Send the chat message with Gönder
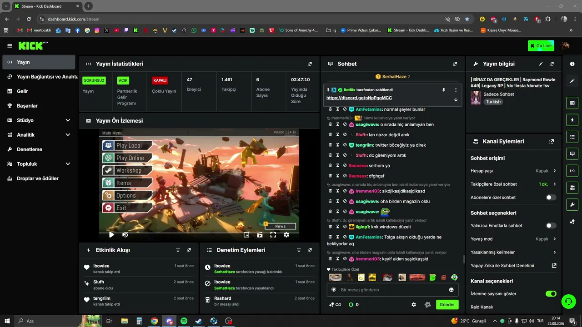The width and height of the screenshot is (582, 327). (x=447, y=305)
